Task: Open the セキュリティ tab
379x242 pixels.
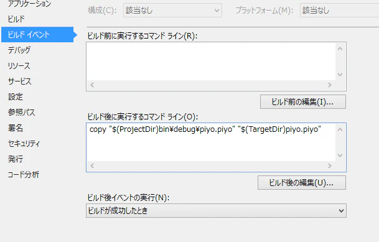Action: click(x=24, y=144)
